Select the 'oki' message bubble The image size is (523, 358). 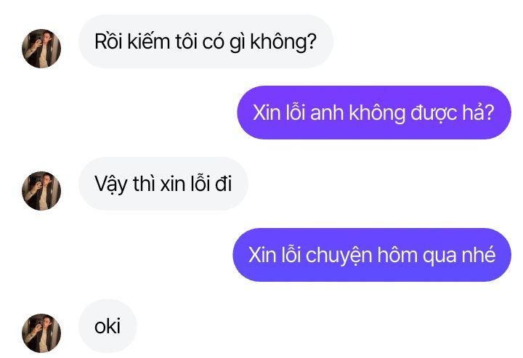[x=108, y=326]
